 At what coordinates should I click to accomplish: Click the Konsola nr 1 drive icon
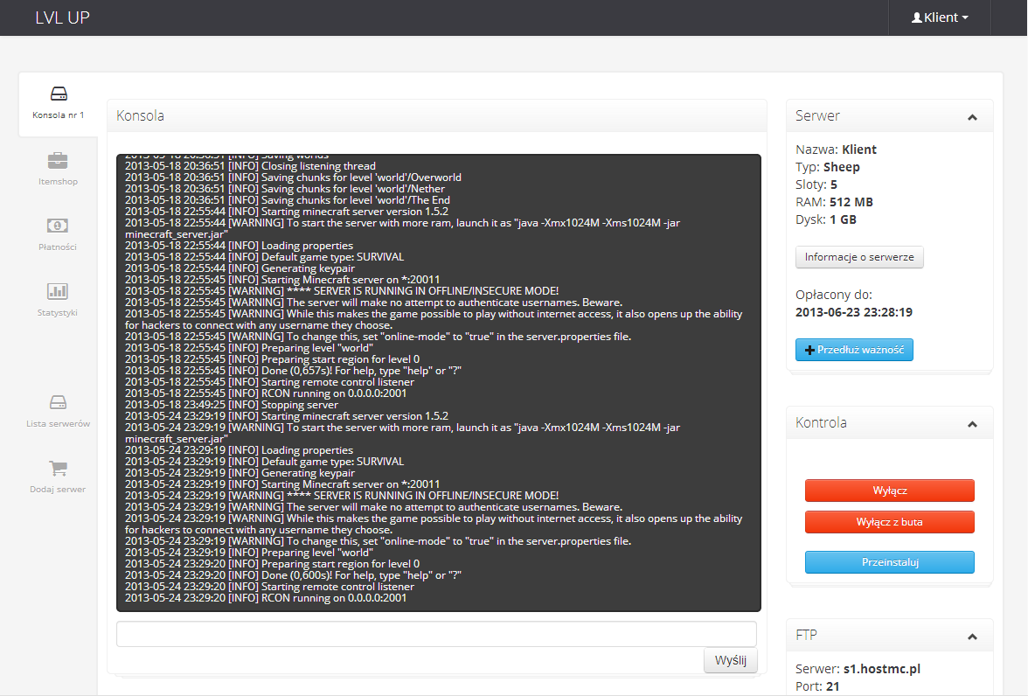[x=58, y=94]
